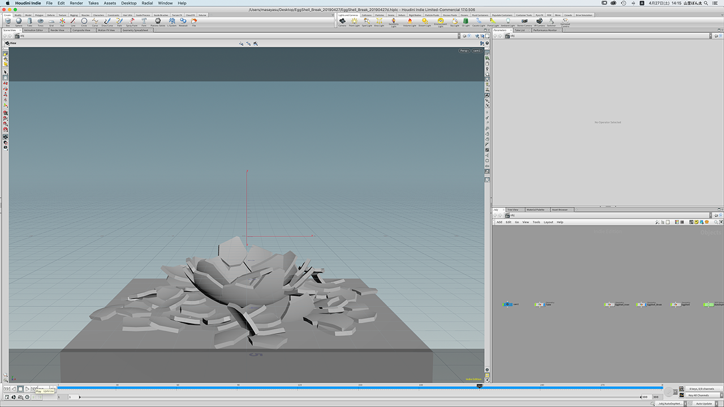Select the EggShell_Break node
Screen dimensions: 724x407
[641, 305]
